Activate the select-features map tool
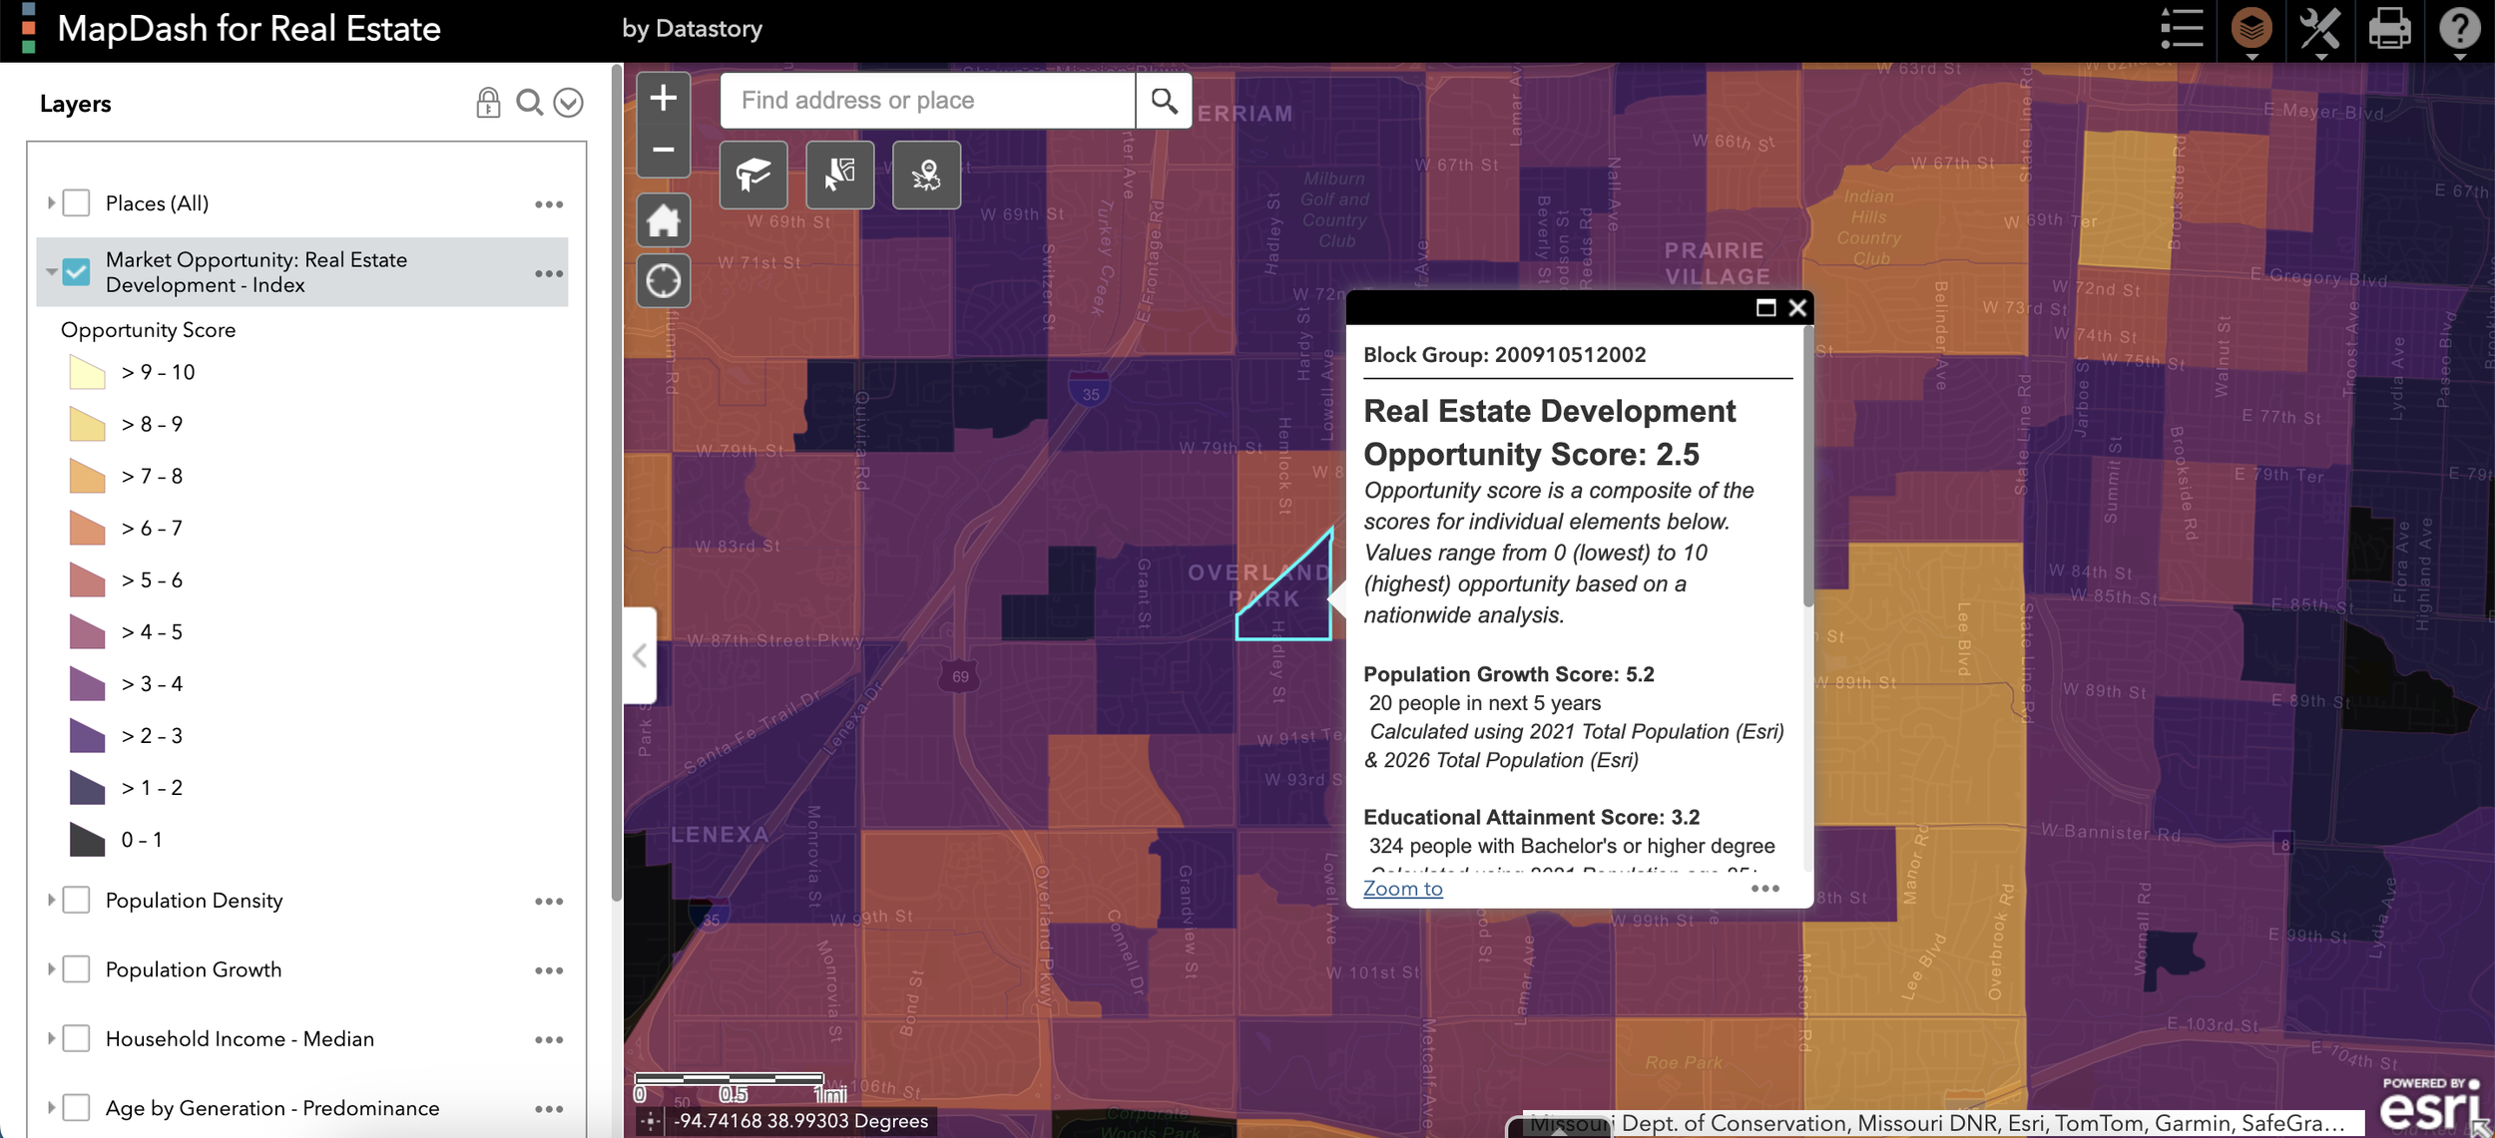This screenshot has height=1138, width=2495. click(x=839, y=175)
